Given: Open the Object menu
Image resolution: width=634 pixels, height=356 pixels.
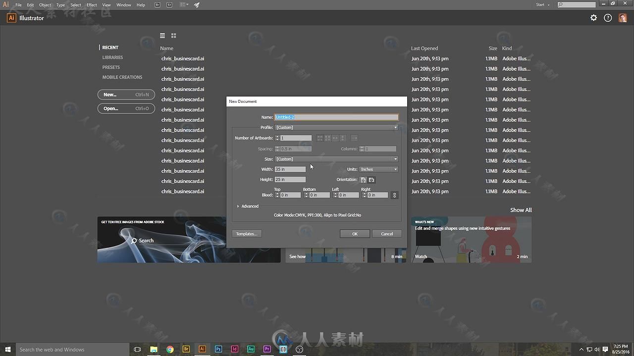Looking at the screenshot, I should click(45, 5).
